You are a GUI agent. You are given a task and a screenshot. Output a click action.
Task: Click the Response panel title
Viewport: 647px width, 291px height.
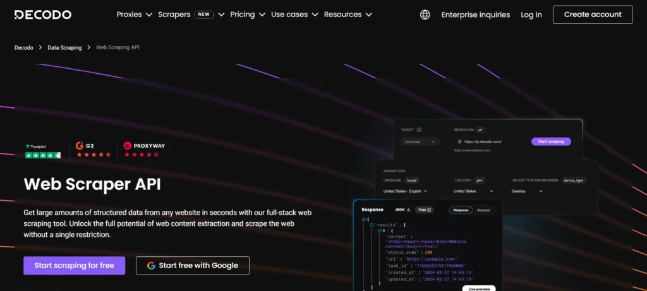(372, 210)
